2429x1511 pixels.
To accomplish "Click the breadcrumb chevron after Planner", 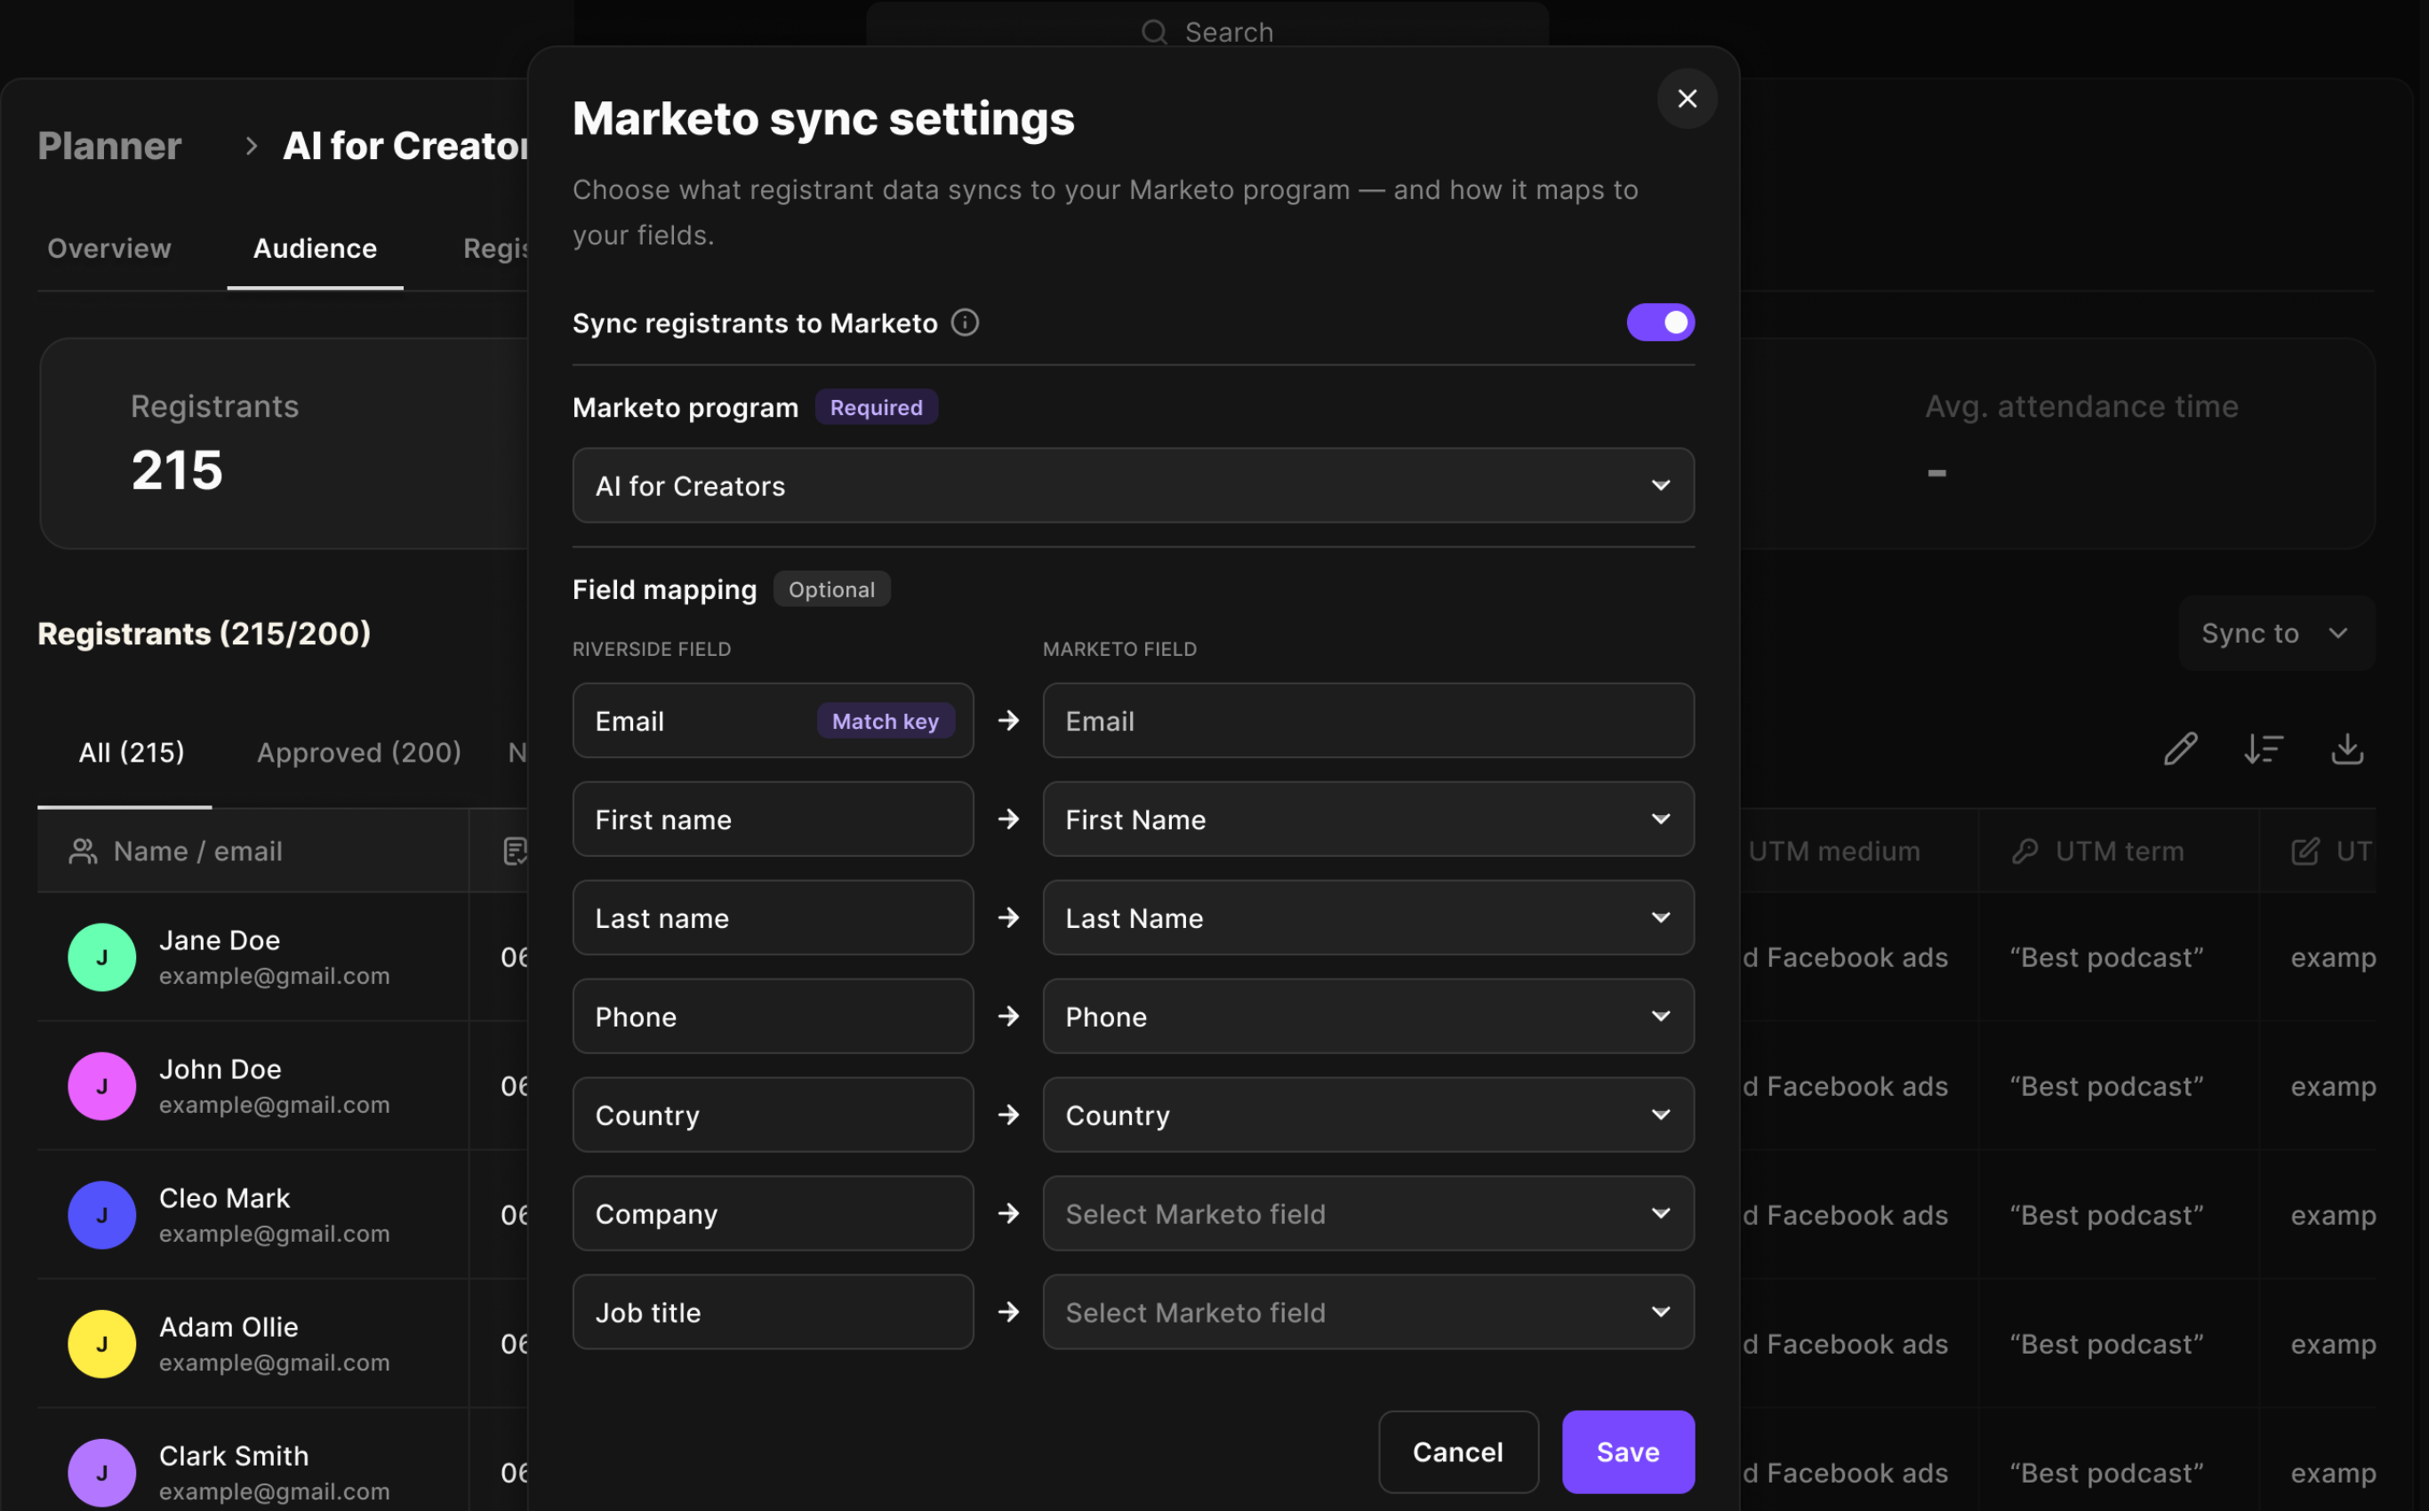I will pos(251,146).
